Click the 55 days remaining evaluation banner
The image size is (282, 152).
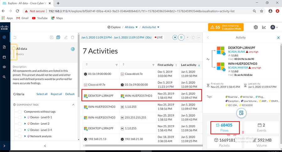(x=226, y=27)
